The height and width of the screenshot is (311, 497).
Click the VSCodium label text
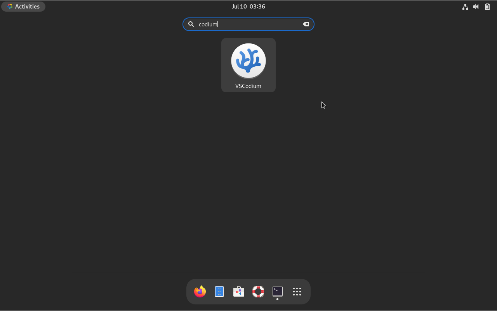pyautogui.click(x=248, y=86)
